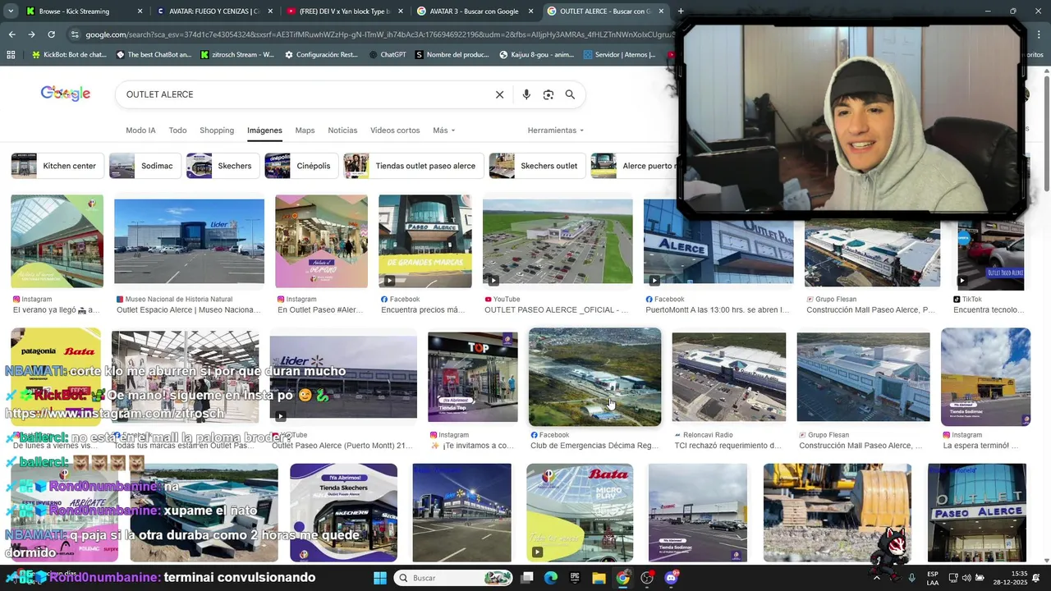1051x591 pixels.
Task: Filter images by Kitchen center chip
Action: pos(57,166)
